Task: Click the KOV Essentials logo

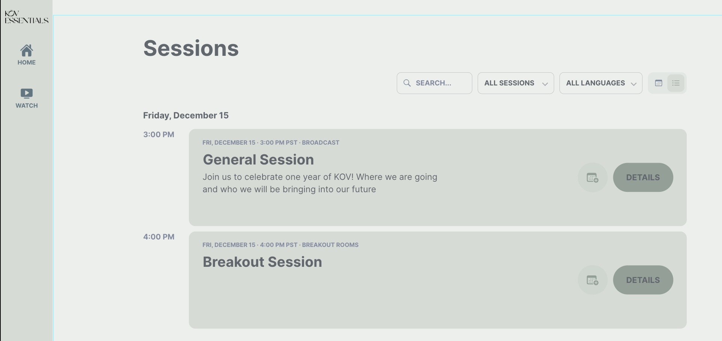Action: point(27,17)
